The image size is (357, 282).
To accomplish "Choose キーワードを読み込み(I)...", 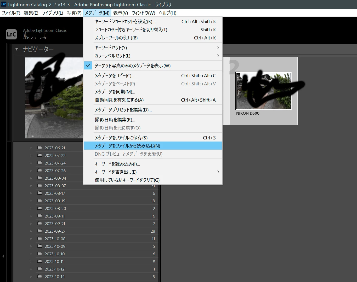I will tap(153, 164).
